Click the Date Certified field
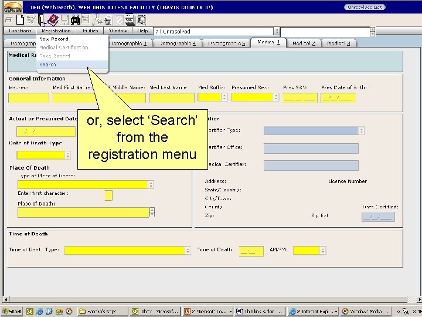The width and height of the screenshot is (422, 317). coord(378,217)
